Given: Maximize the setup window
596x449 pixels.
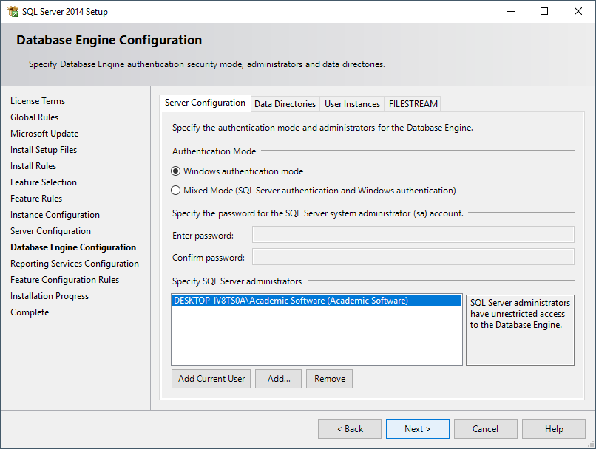Looking at the screenshot, I should point(544,11).
